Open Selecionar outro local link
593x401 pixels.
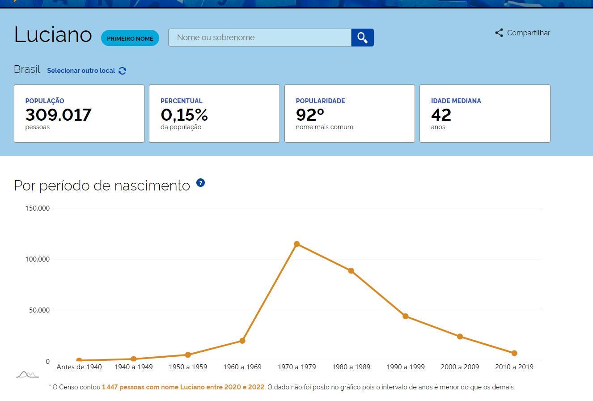[81, 71]
